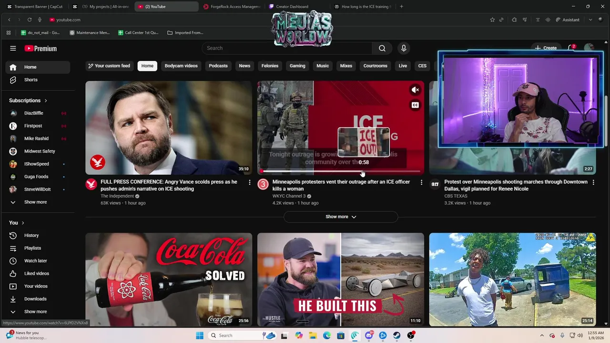Open Microsoft Edge from taskbar
Viewport: 610px width, 343px height.
[327, 335]
